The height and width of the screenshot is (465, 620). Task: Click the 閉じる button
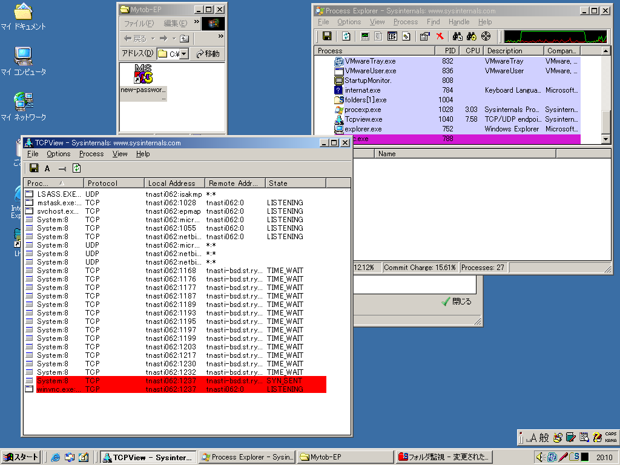[457, 302]
